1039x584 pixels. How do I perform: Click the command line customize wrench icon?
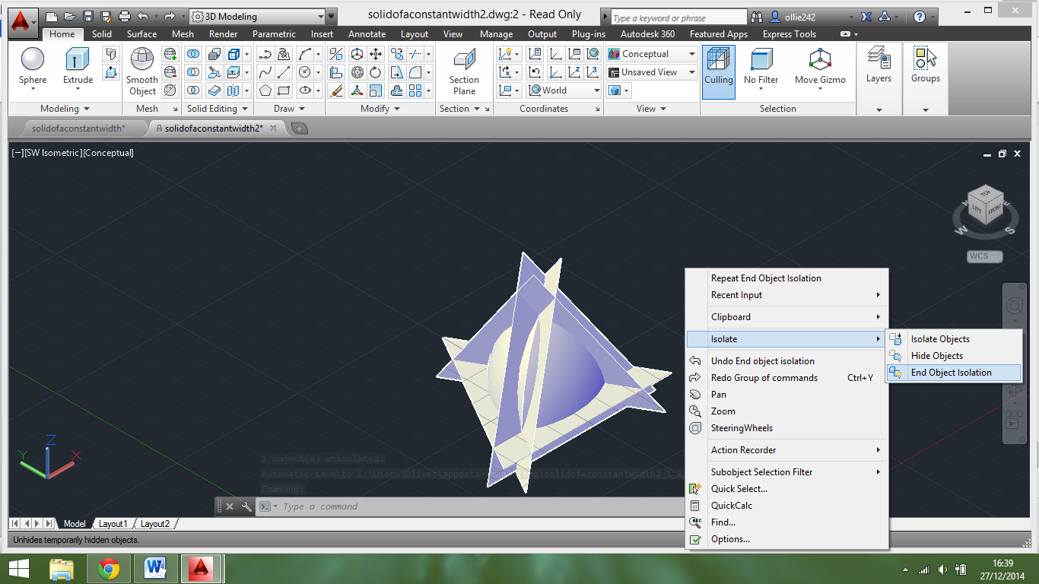(x=246, y=506)
